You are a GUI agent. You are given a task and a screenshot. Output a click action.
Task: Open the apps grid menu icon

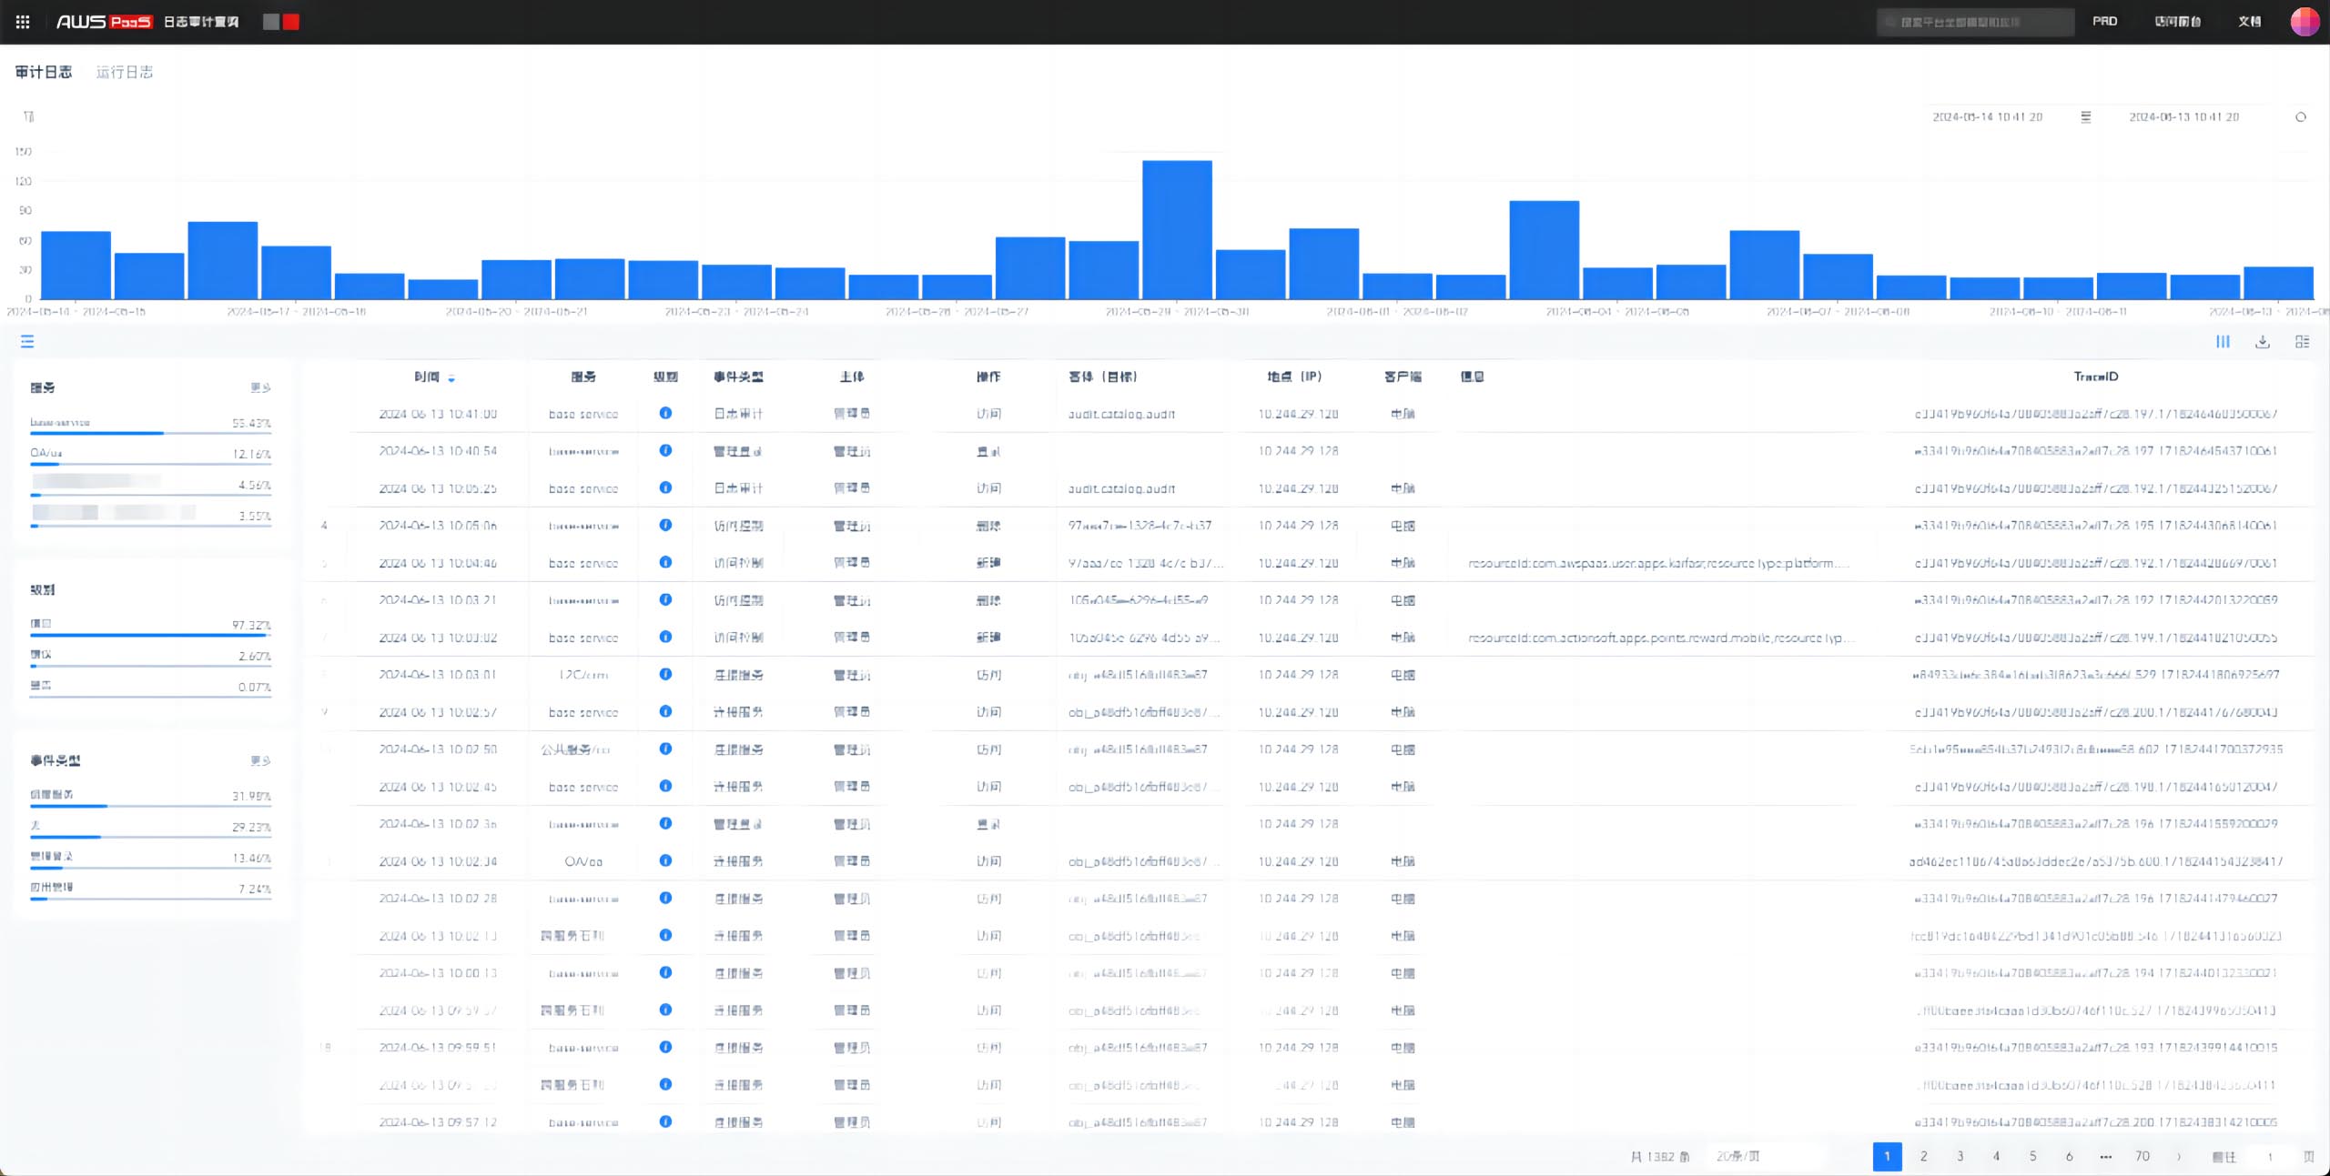pyautogui.click(x=23, y=22)
